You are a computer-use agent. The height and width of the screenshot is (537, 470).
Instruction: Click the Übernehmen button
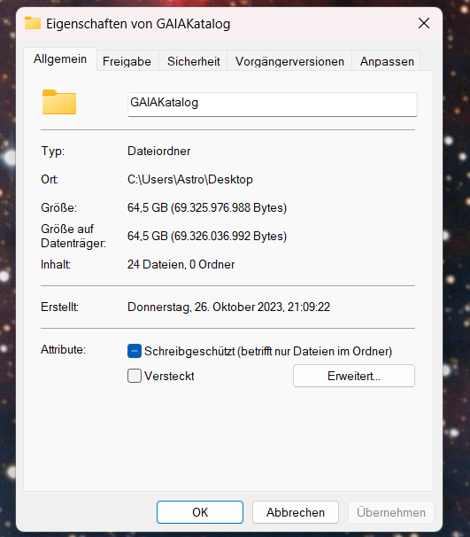point(391,512)
